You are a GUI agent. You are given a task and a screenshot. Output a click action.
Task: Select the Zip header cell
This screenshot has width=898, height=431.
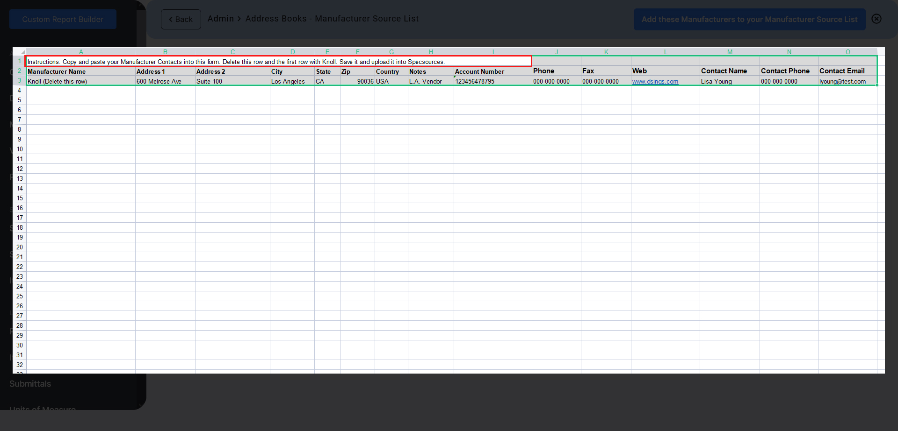pyautogui.click(x=357, y=71)
